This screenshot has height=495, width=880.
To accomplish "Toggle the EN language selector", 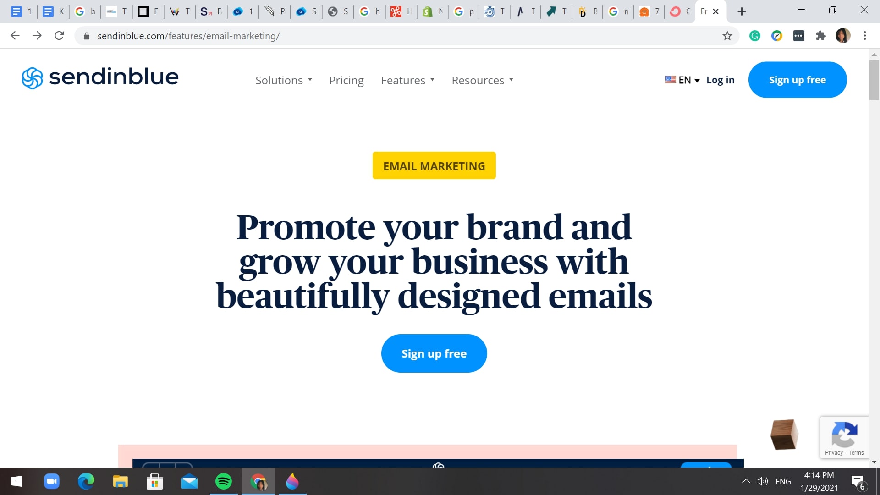I will point(681,80).
